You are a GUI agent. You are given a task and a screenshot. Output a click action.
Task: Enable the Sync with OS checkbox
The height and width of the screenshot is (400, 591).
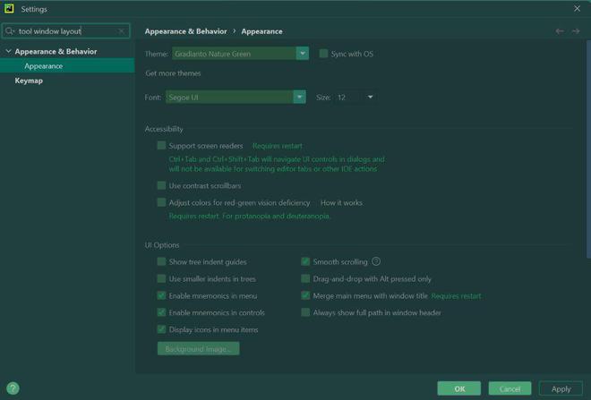point(323,54)
